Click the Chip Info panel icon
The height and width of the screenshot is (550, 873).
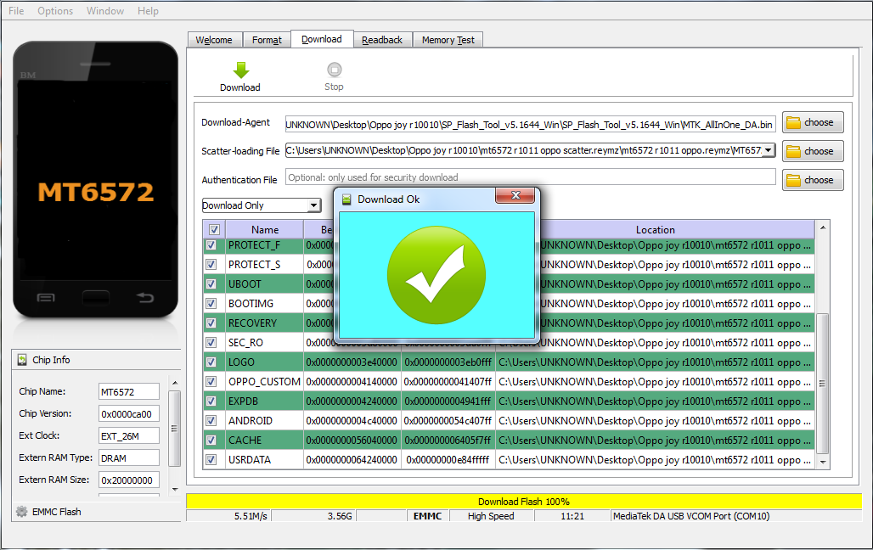tap(22, 360)
